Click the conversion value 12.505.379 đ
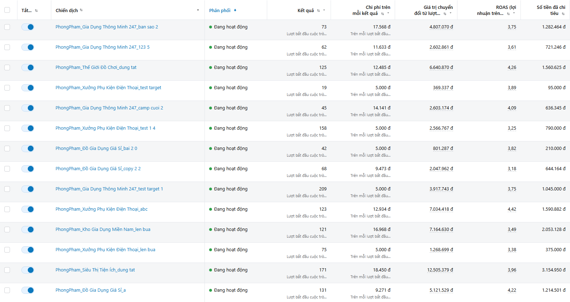Image resolution: width=570 pixels, height=302 pixels. pyautogui.click(x=440, y=270)
